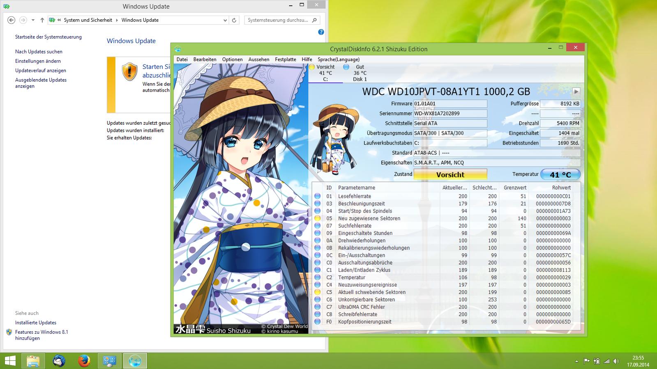Click the blue status icon for Beschleunigungszeit
Viewport: 657px width, 369px height.
tap(317, 204)
